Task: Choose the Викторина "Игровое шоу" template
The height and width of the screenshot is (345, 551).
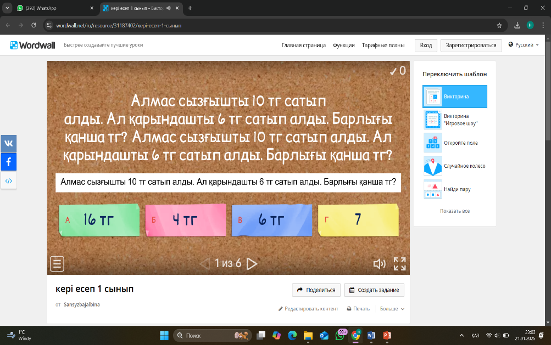Action: click(455, 120)
